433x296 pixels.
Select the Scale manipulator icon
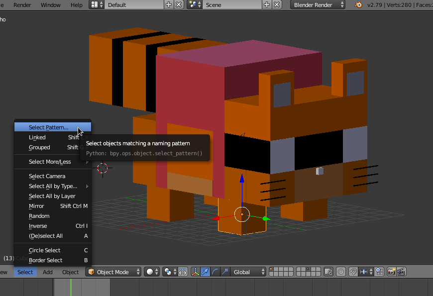click(225, 272)
